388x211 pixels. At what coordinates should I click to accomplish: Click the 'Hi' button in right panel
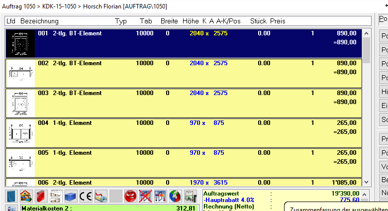pyautogui.click(x=384, y=92)
